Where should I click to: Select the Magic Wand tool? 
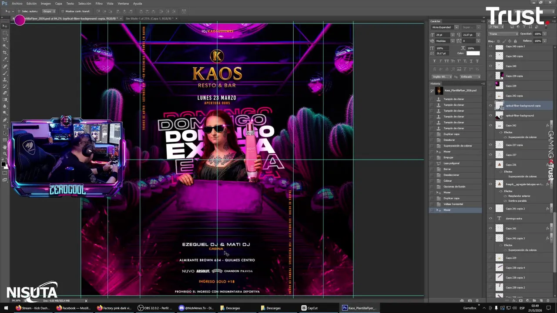pyautogui.click(x=5, y=47)
